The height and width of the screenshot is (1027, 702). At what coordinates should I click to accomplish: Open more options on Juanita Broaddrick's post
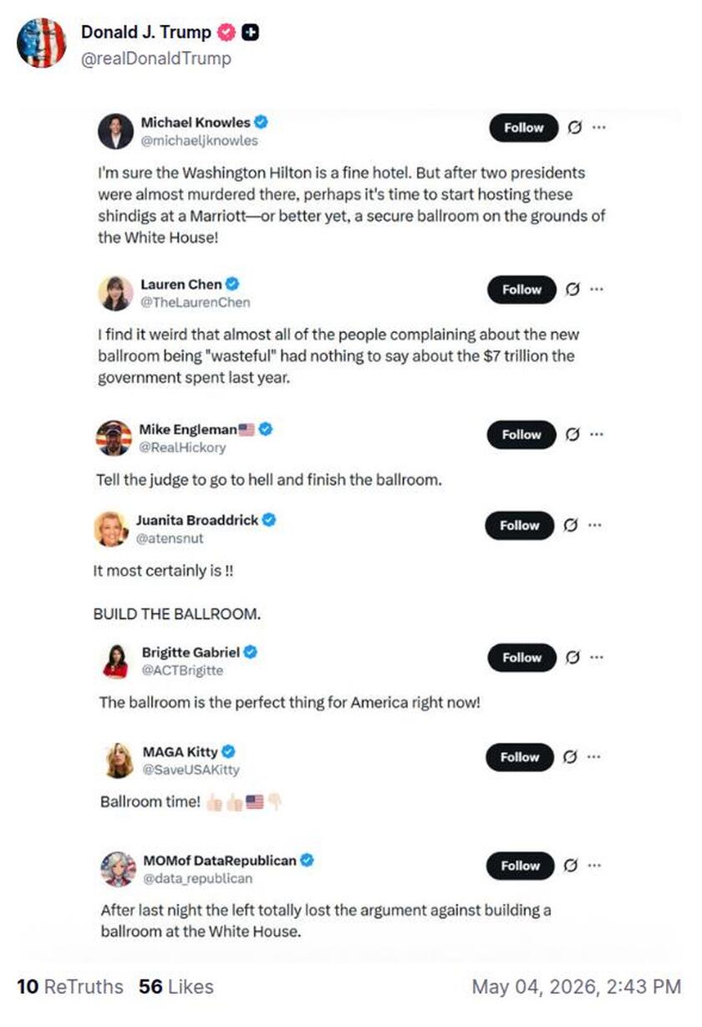[595, 525]
